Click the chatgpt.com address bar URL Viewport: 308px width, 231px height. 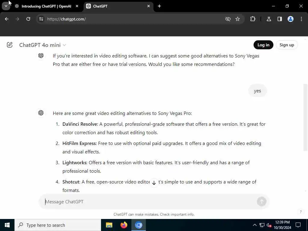coord(66,19)
